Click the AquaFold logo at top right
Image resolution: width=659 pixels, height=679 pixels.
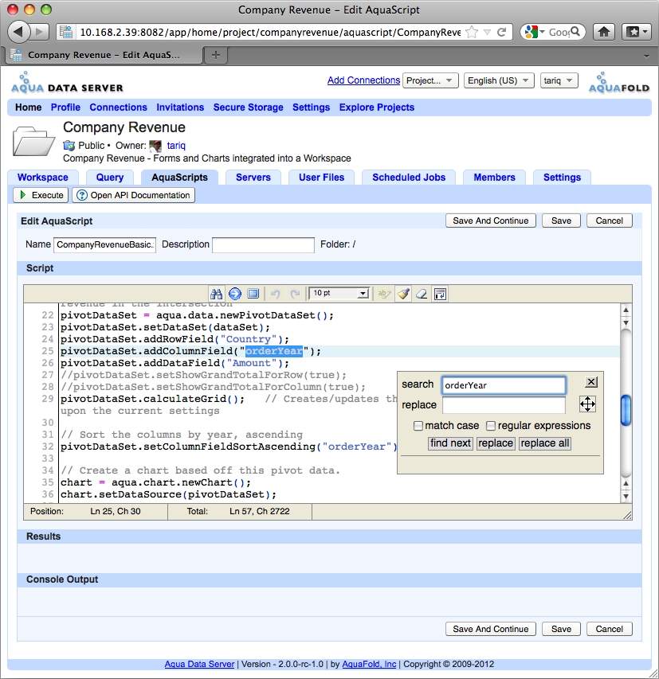click(x=618, y=83)
